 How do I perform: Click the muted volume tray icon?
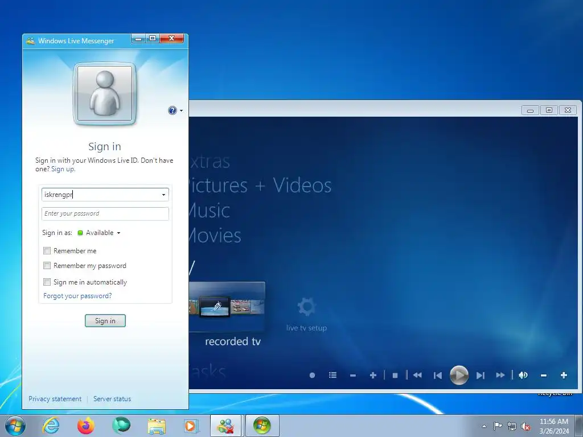(x=525, y=426)
